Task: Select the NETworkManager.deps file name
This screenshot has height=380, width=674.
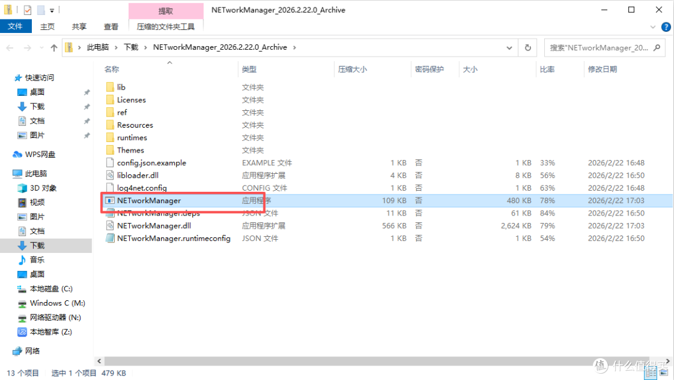Action: point(158,213)
